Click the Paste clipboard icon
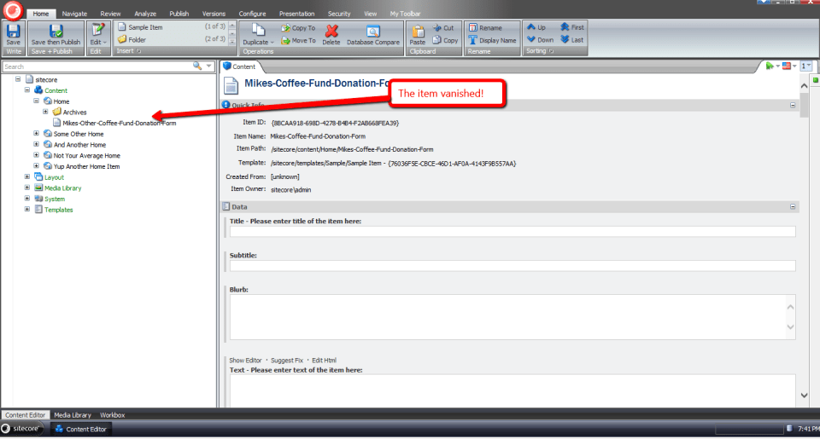 point(417,32)
